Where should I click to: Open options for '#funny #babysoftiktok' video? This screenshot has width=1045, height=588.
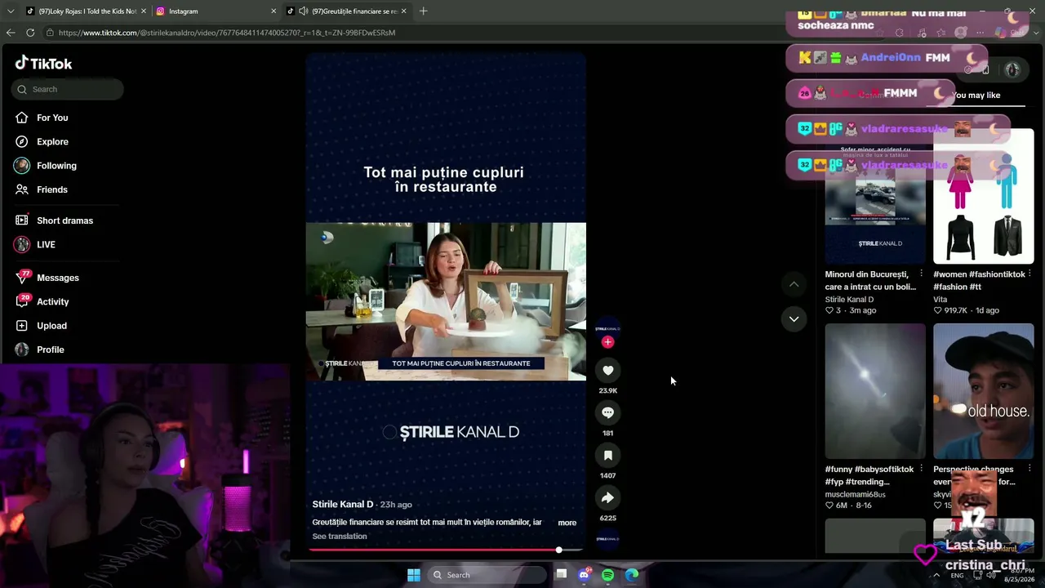[921, 470]
